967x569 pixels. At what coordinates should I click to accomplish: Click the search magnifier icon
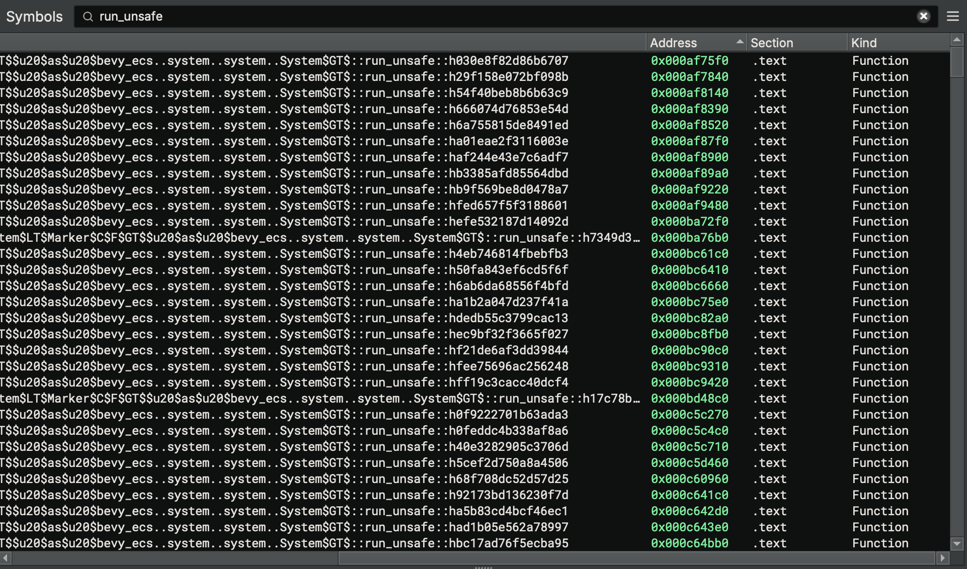pyautogui.click(x=88, y=17)
